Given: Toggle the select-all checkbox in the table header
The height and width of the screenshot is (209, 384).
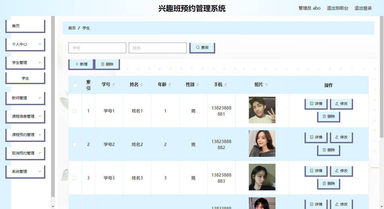Looking at the screenshot, I should [75, 85].
